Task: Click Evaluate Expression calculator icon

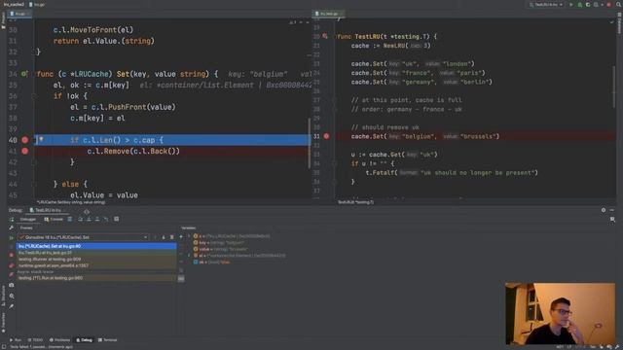Action: (117, 219)
